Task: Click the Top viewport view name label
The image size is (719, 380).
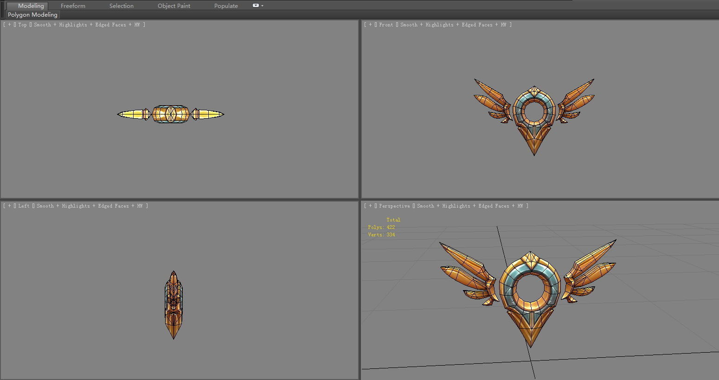Action: click(23, 25)
